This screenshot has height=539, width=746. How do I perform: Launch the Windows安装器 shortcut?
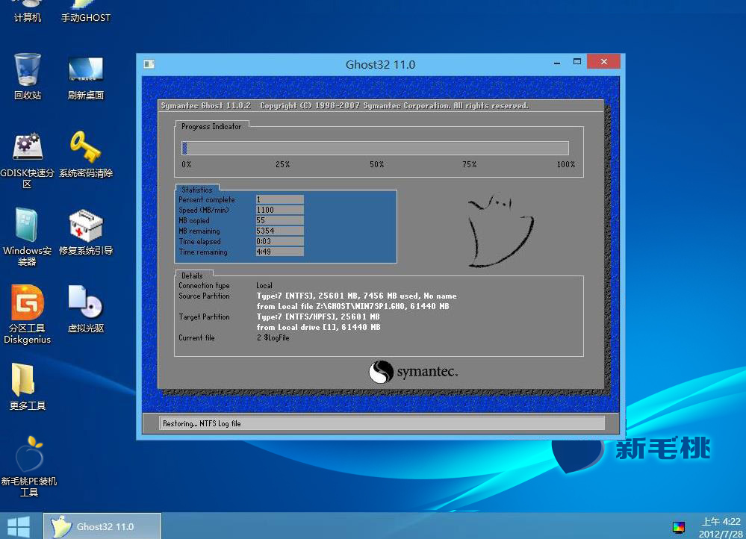(27, 237)
